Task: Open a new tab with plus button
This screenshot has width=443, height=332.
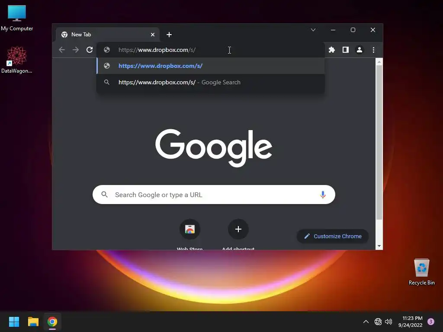Action: [x=169, y=35]
